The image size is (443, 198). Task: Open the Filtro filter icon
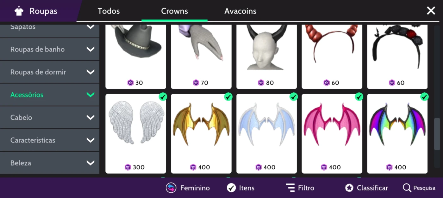(x=290, y=188)
